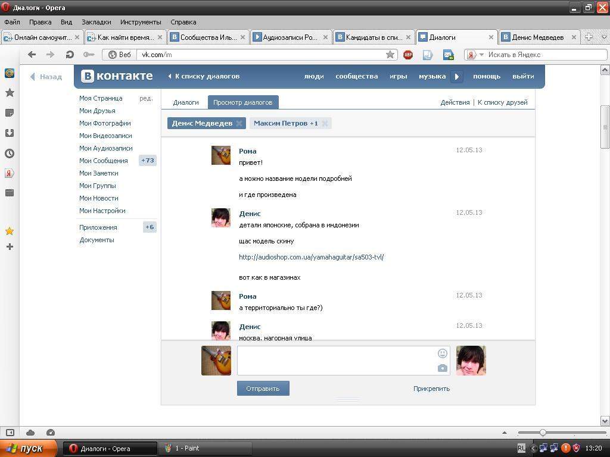
Task: Switch to 1 - Paint taskbar item
Action: (x=205, y=448)
